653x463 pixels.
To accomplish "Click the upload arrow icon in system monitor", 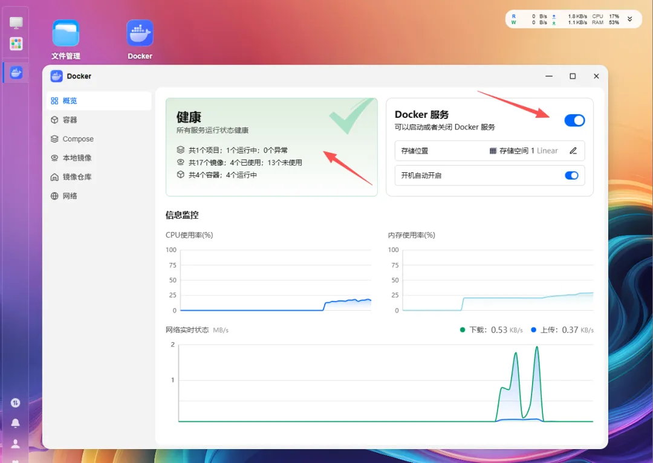I will click(x=554, y=17).
